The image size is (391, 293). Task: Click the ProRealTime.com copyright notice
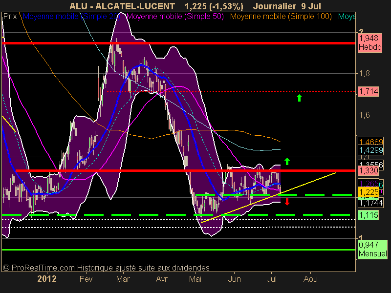click(106, 268)
